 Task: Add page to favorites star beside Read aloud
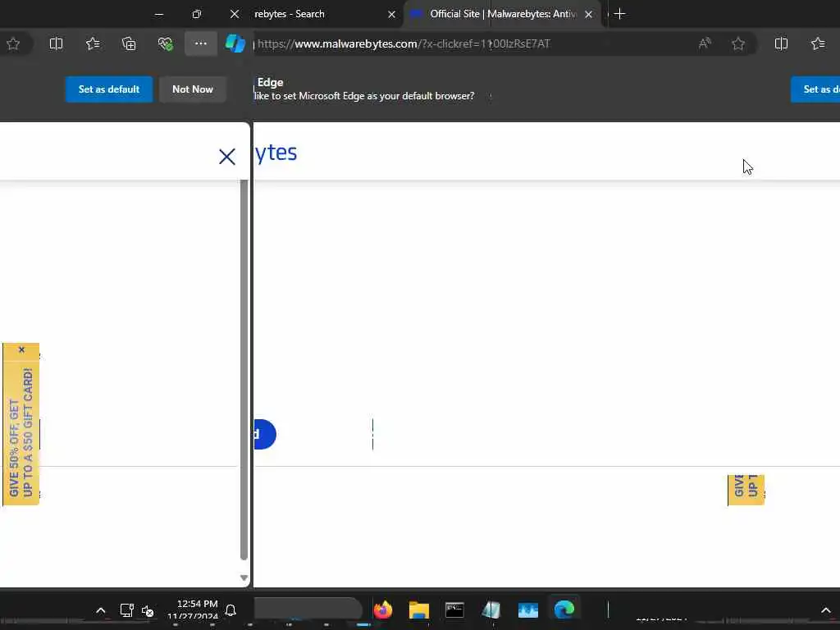tap(738, 44)
